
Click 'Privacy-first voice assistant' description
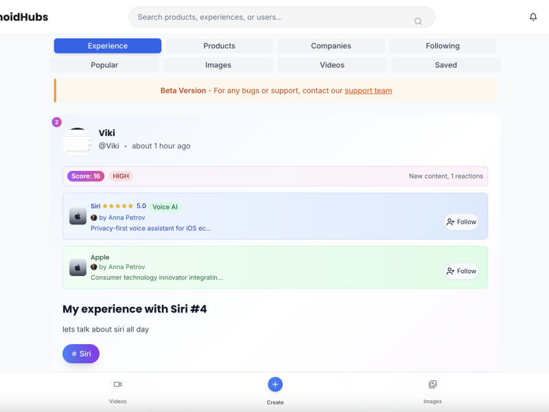151,229
